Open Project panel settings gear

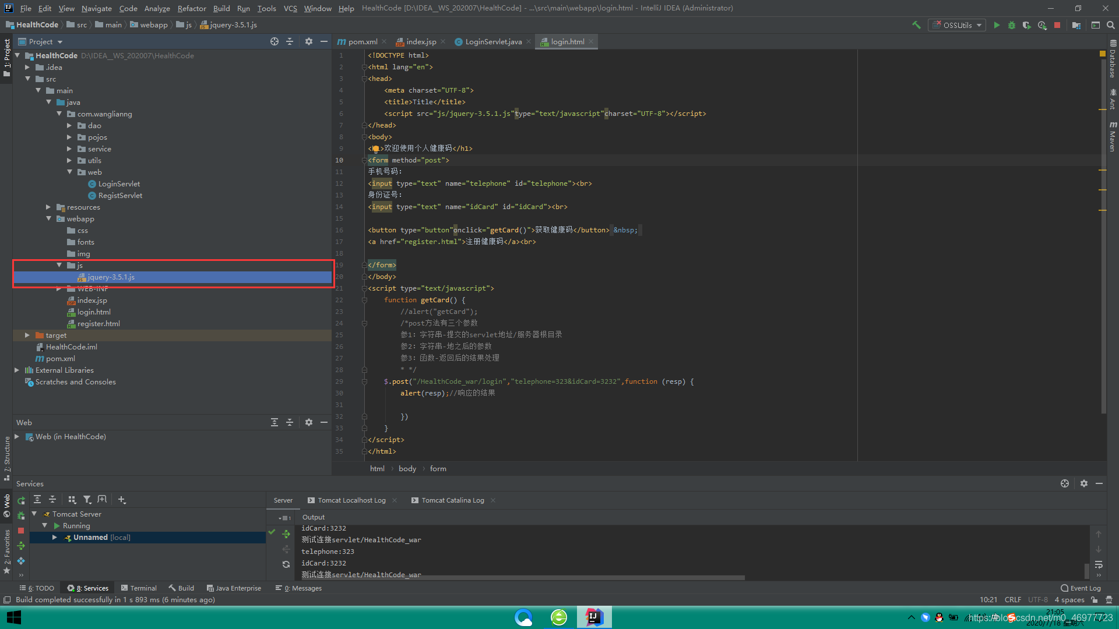pyautogui.click(x=309, y=41)
